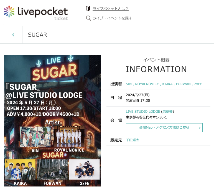Click the 5IN group photo on the poster
Viewport: 214px width, 194px height.
[35, 136]
